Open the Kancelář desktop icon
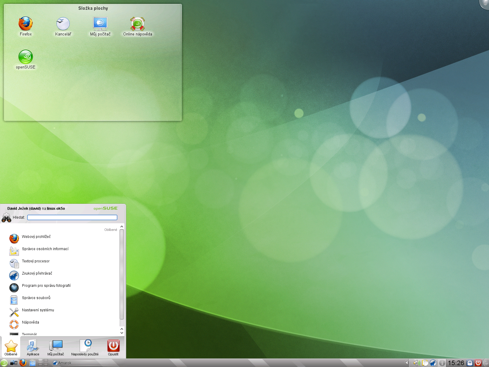 tap(63, 26)
